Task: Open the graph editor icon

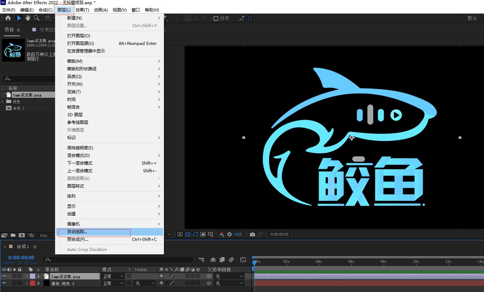Action: pyautogui.click(x=243, y=260)
